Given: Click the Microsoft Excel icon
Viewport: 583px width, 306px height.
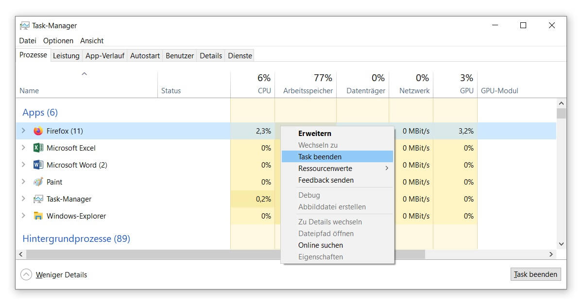Looking at the screenshot, I should pyautogui.click(x=38, y=148).
